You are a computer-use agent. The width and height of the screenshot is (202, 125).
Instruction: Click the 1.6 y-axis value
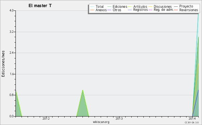pyautogui.click(x=11, y=74)
